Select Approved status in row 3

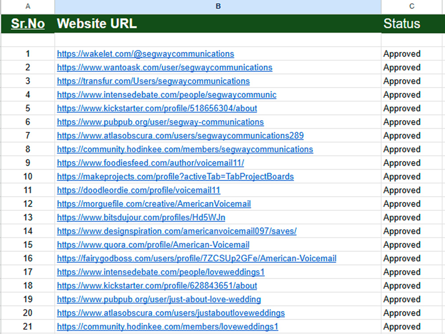[x=402, y=81]
